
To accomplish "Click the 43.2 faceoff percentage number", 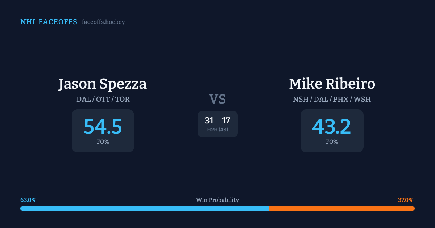I will pyautogui.click(x=332, y=126).
